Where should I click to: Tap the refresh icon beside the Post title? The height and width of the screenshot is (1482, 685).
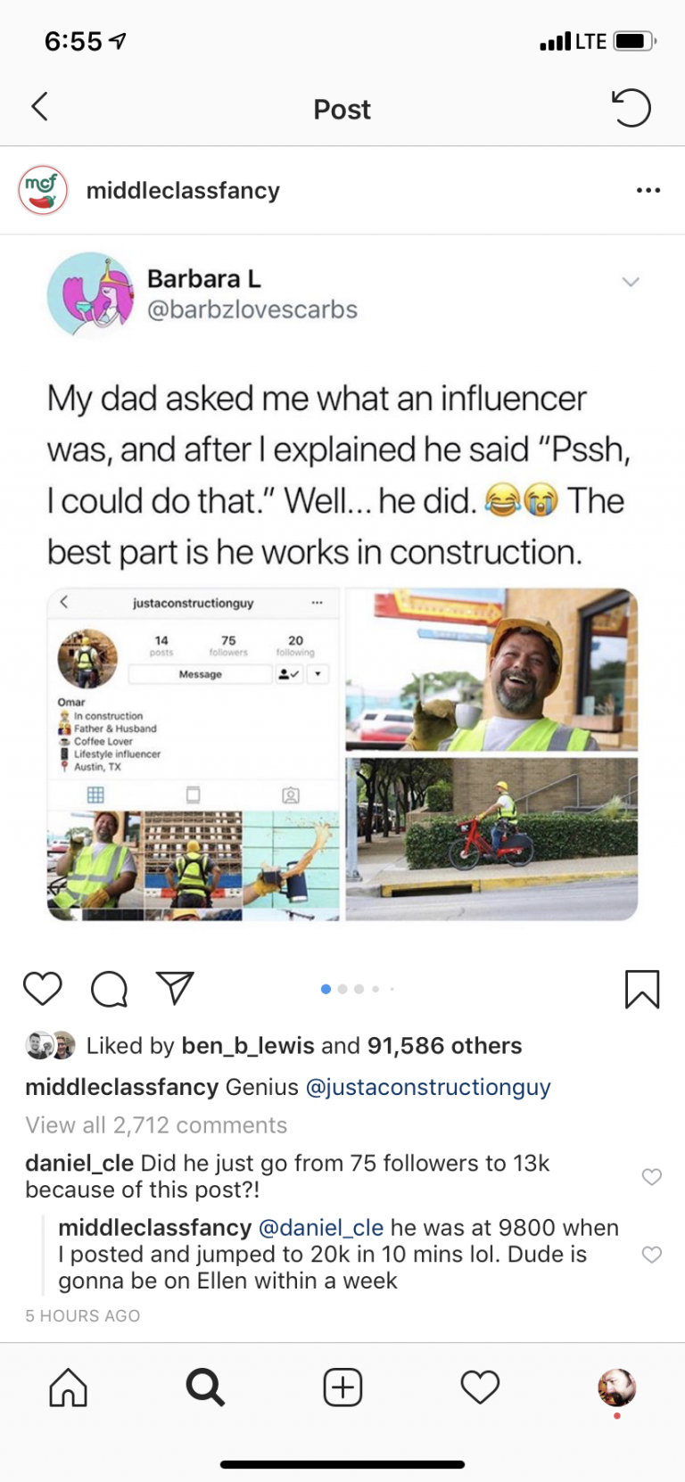(x=631, y=108)
